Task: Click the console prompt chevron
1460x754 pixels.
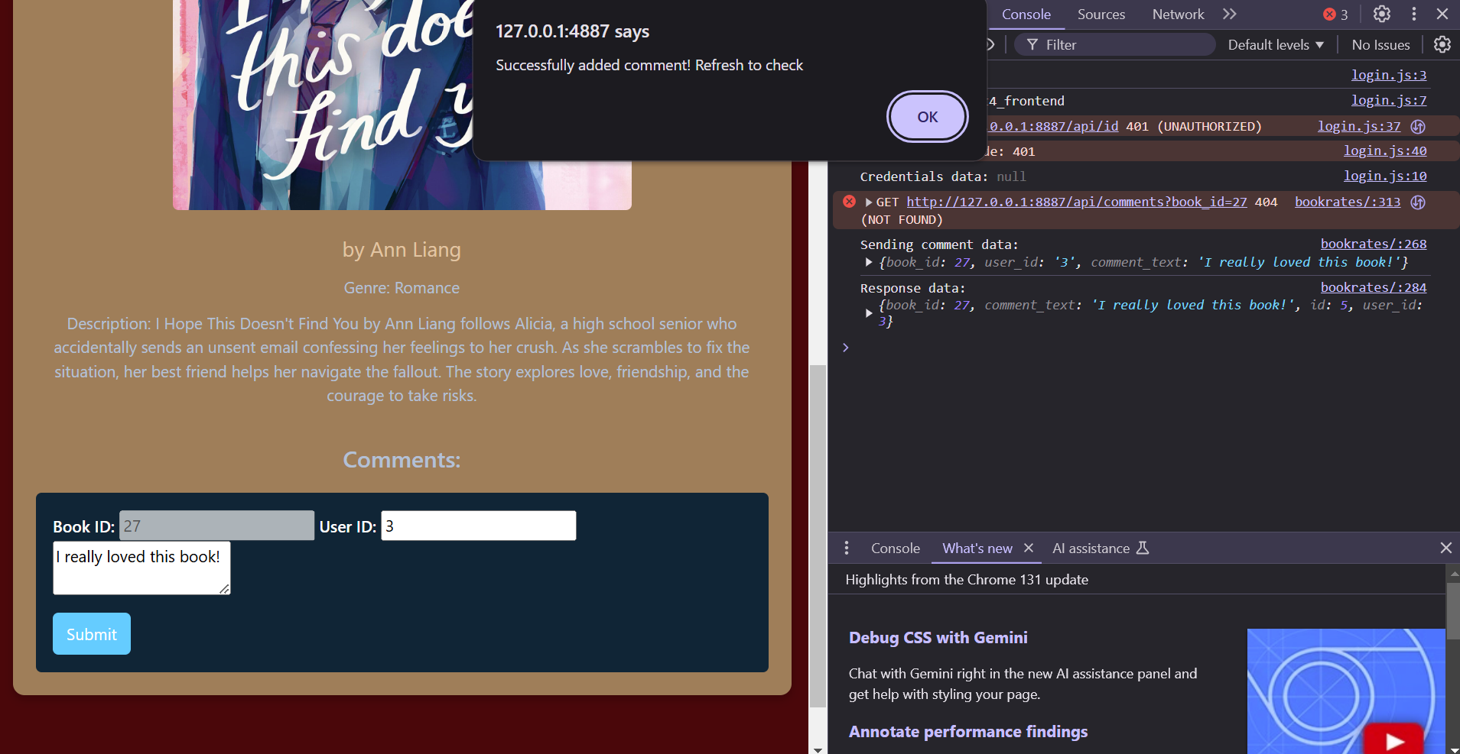Action: point(845,348)
